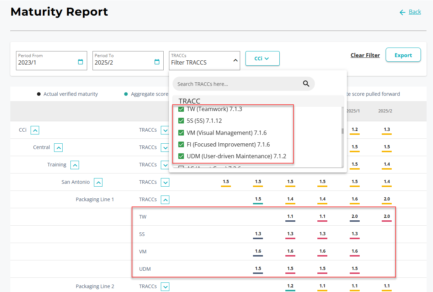Screen dimensions: 433x292
Task: Uncheck UDM (User-driven Maintenance) 7.1.2
Action: pos(181,156)
